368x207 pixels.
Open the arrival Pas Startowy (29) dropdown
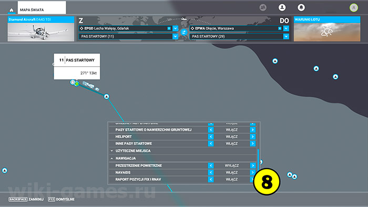286,36
